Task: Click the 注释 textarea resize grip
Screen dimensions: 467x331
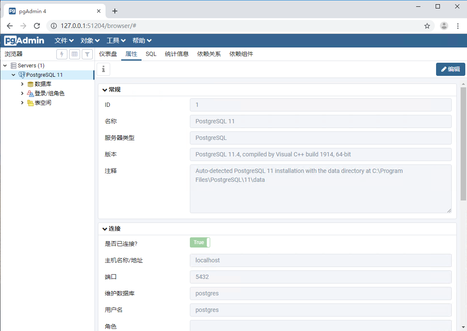Action: (x=449, y=210)
